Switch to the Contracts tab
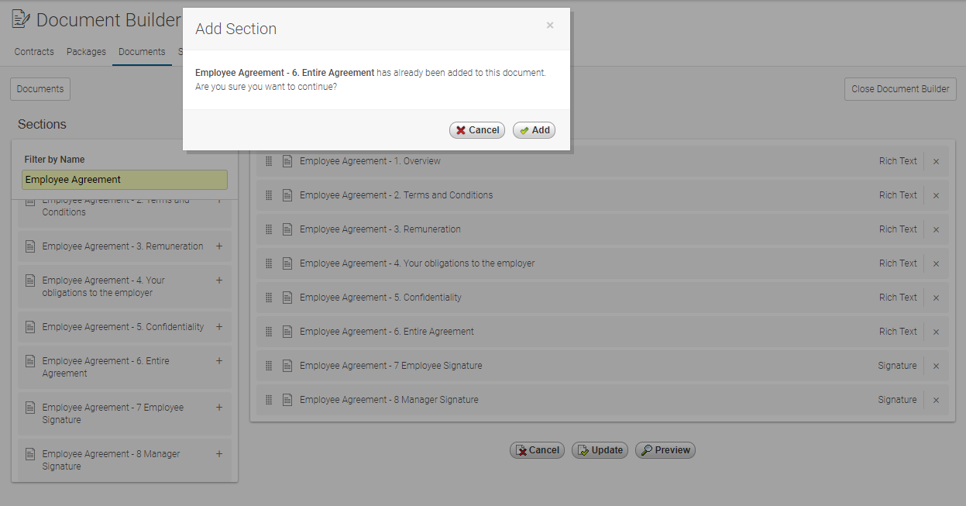Image resolution: width=966 pixels, height=506 pixels. (34, 52)
